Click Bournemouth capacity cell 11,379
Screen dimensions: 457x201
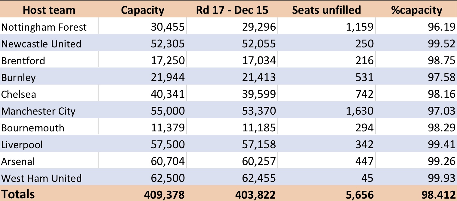click(x=168, y=128)
